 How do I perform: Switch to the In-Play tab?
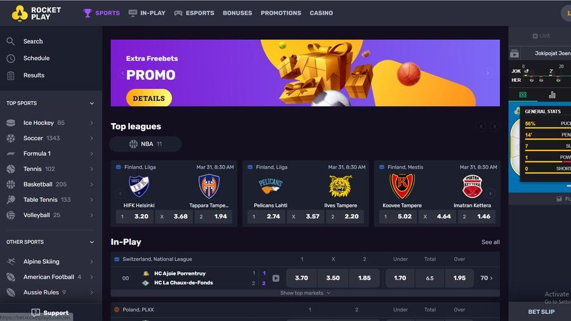pyautogui.click(x=147, y=13)
